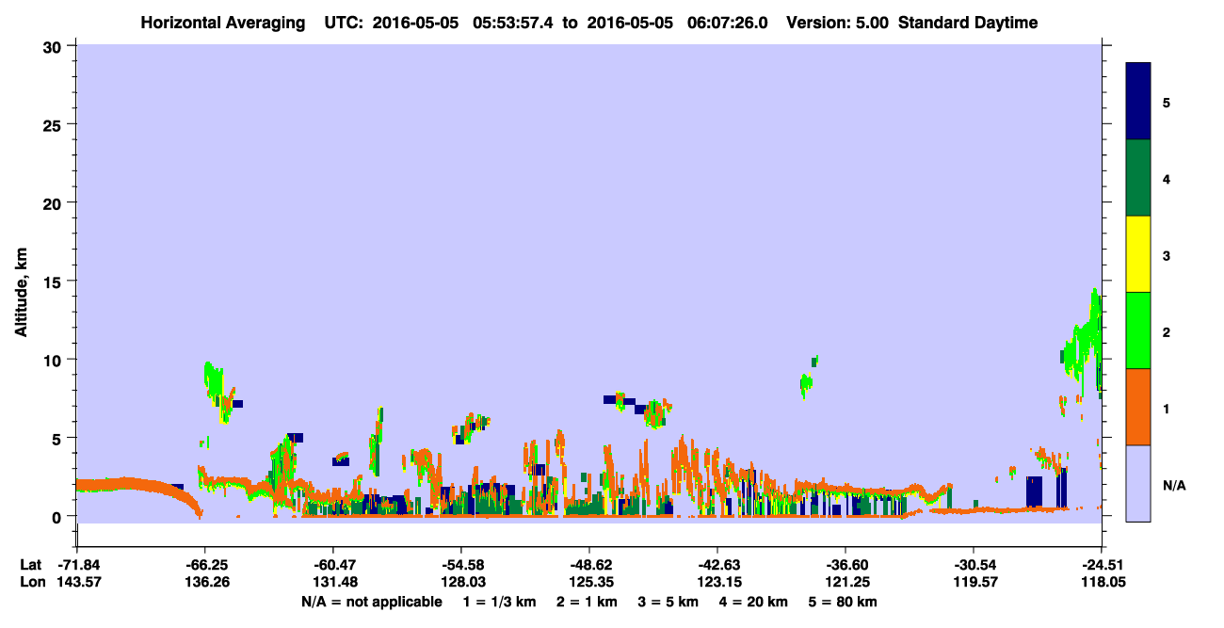Click longitude value 123.15
This screenshot has width=1224, height=628.
coord(717,582)
